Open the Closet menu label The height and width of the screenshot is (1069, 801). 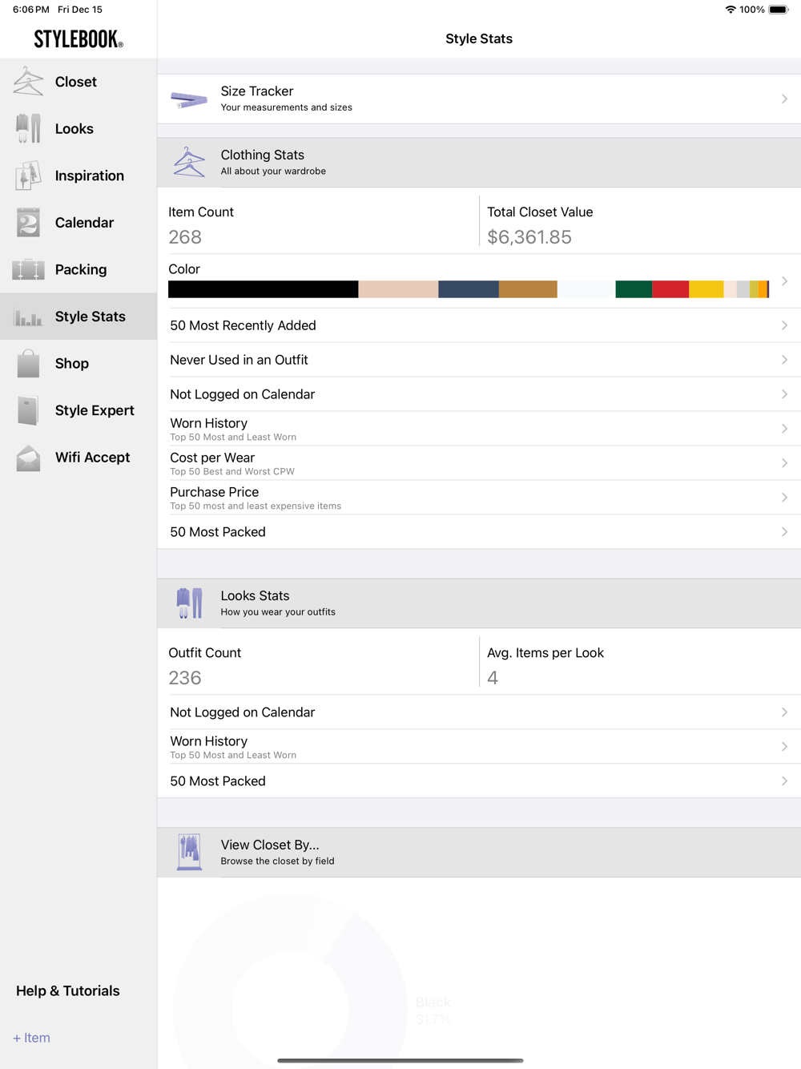click(x=76, y=82)
